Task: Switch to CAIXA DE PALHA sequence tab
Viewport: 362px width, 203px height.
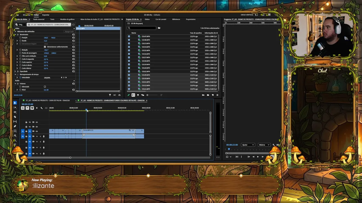Action: [x=48, y=100]
